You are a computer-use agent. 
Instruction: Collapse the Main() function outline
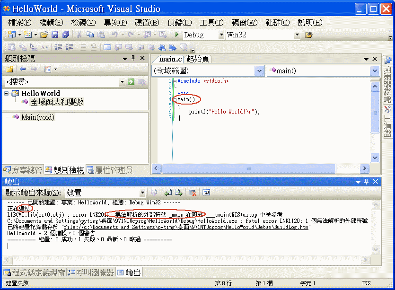point(175,100)
